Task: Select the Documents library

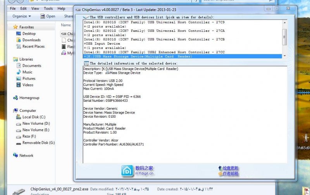Action: (32, 66)
